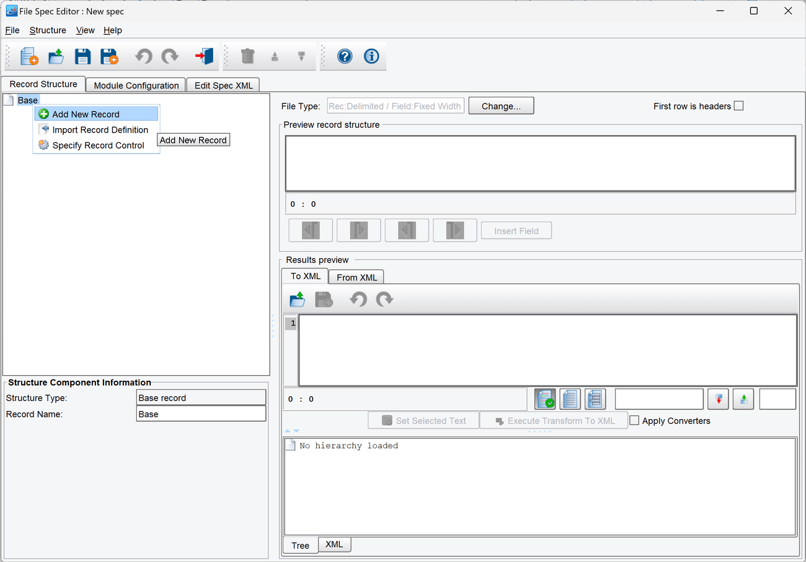Click the third field navigation arrow button
The image size is (806, 562).
pyautogui.click(x=407, y=230)
